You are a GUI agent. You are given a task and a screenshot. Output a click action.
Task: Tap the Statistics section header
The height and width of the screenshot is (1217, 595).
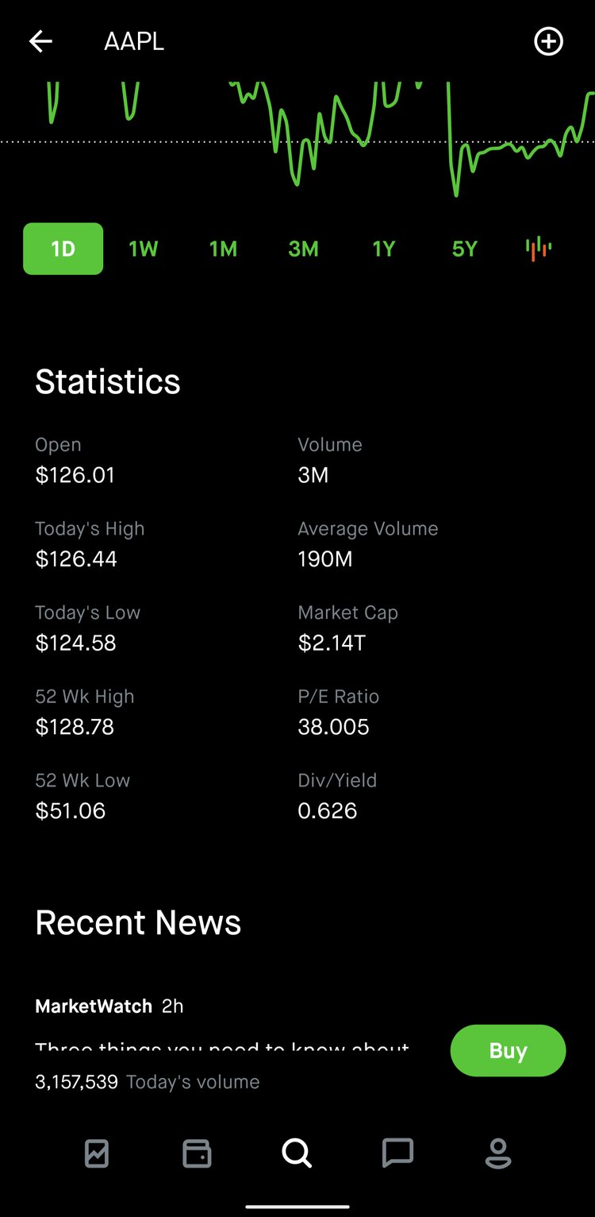107,381
